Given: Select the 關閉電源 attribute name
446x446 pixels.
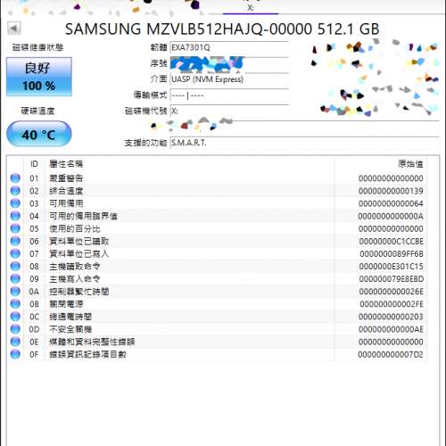Looking at the screenshot, I should 66,304.
